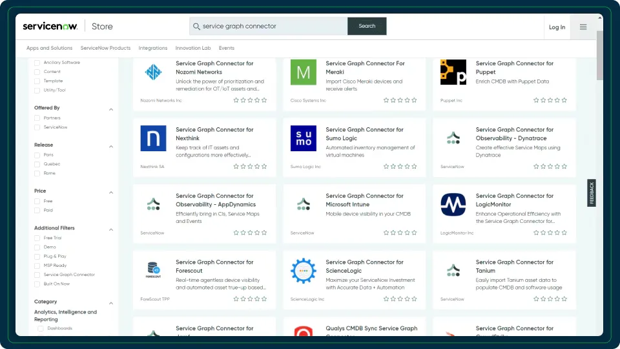620x349 pixels.
Task: Click the page vertical scrollbar
Action: coord(600,56)
